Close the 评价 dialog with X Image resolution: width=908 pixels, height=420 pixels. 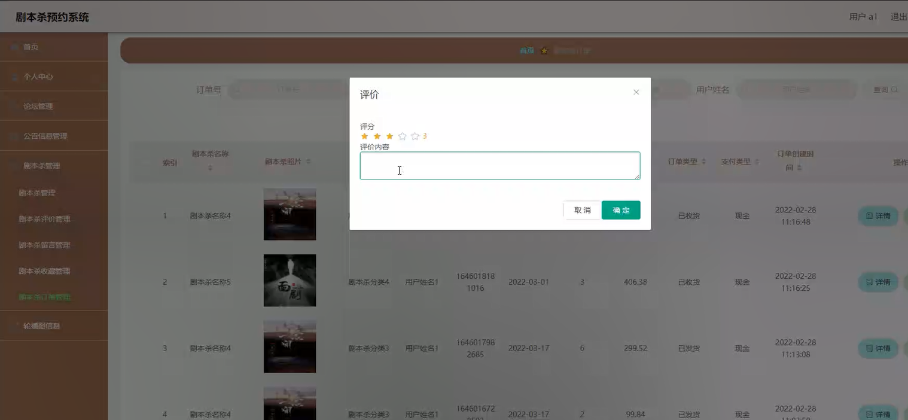(x=636, y=92)
